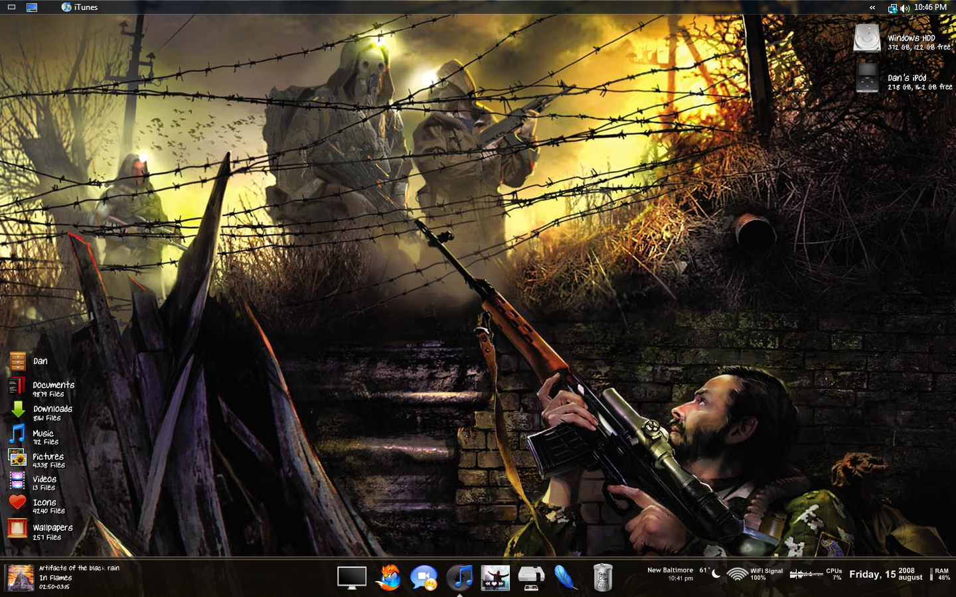Click the desktop preview icon in top bar
The width and height of the screenshot is (956, 597).
[x=32, y=7]
